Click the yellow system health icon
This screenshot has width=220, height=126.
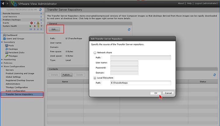tap(38, 26)
